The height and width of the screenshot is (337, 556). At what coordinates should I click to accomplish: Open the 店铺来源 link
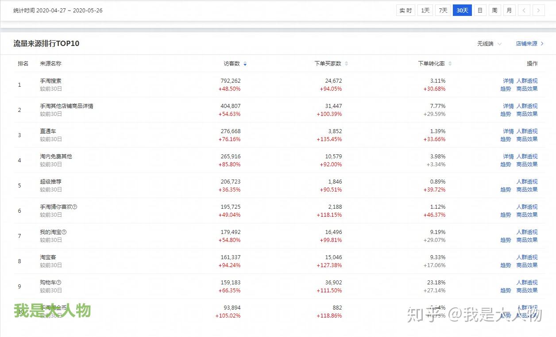click(x=529, y=44)
